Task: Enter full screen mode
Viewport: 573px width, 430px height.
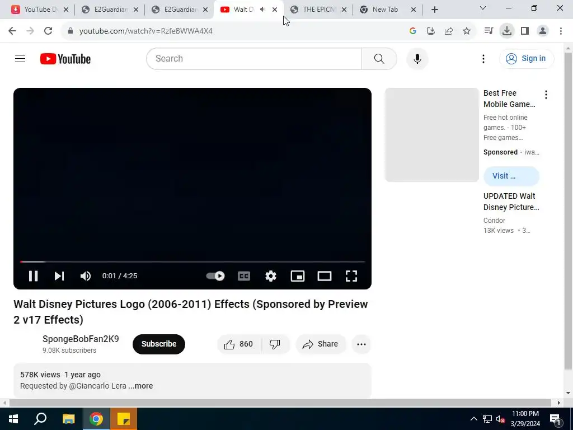Action: point(351,276)
